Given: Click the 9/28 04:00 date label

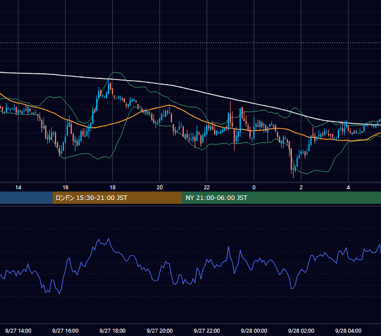Looking at the screenshot, I should click(x=348, y=330).
